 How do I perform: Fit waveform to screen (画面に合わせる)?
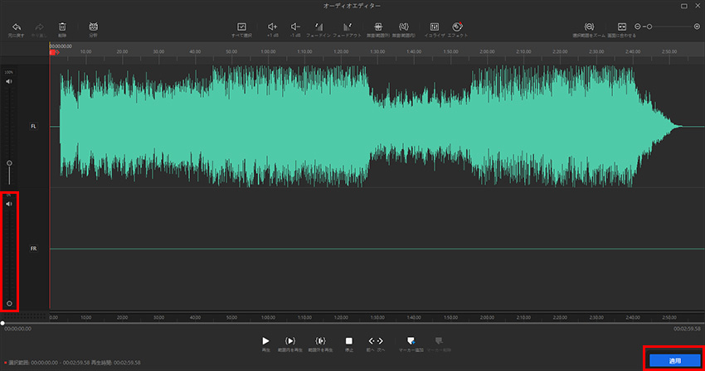click(x=622, y=27)
